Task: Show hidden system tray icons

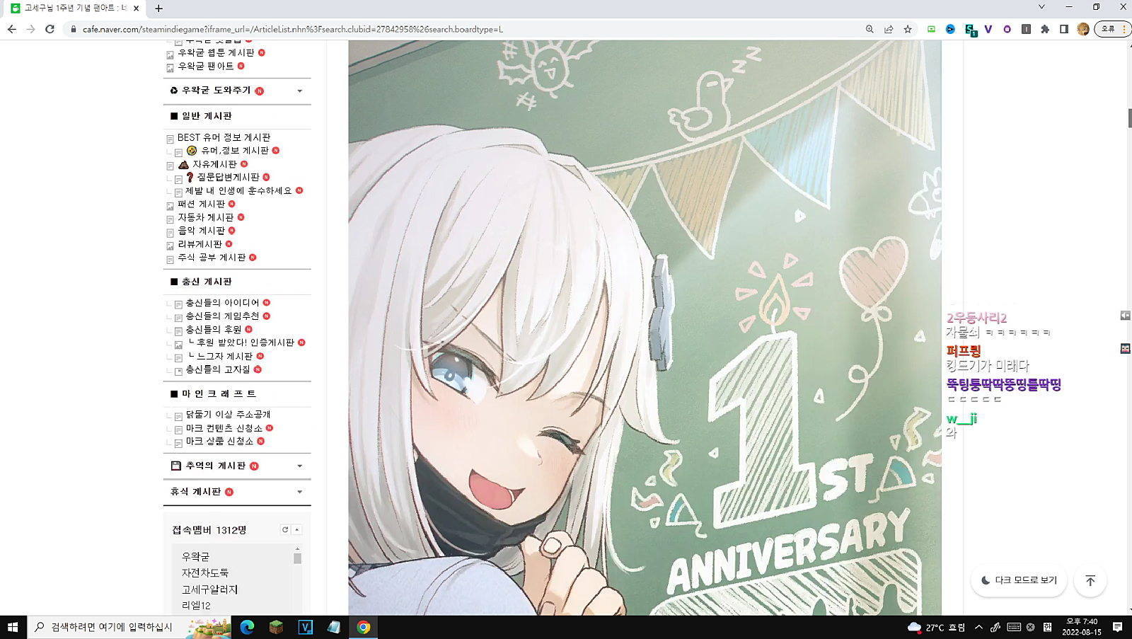Action: point(978,627)
